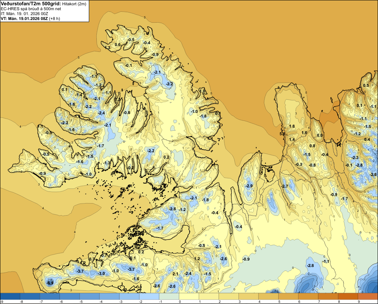The width and height of the screenshot is (378, 304).
Task: Click the temperature value '0.6'
Action: pos(118,45)
